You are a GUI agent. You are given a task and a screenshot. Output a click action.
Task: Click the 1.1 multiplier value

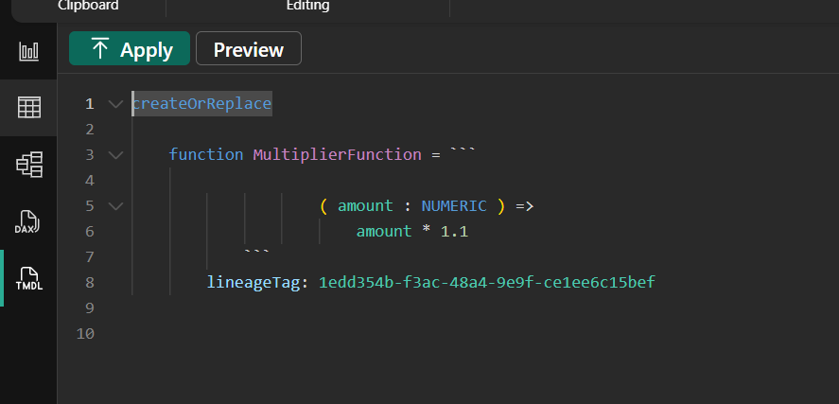(x=454, y=231)
